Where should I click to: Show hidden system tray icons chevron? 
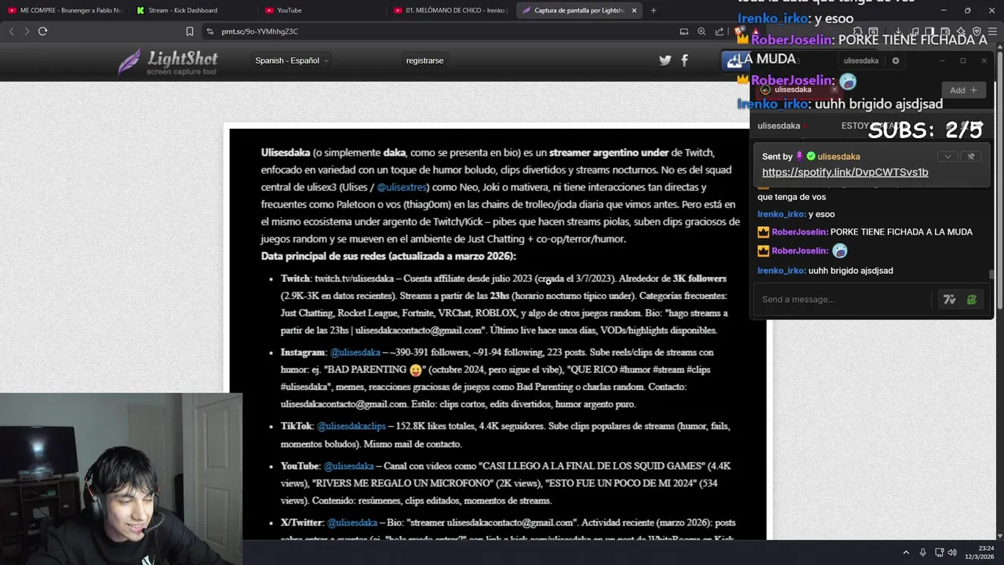tap(906, 552)
